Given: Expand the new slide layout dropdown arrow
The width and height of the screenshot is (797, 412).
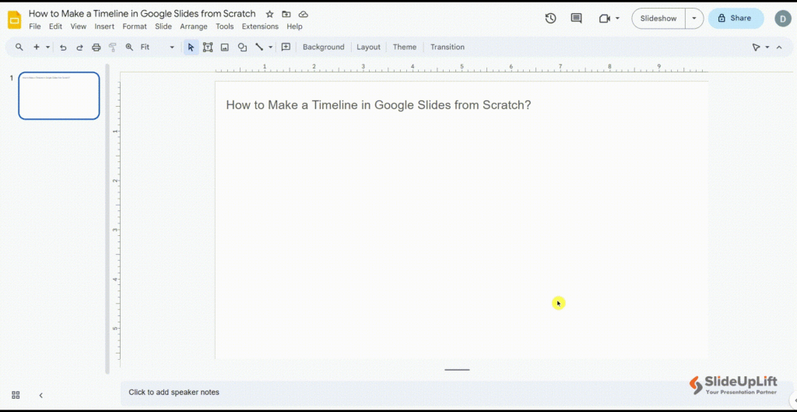Looking at the screenshot, I should point(47,47).
